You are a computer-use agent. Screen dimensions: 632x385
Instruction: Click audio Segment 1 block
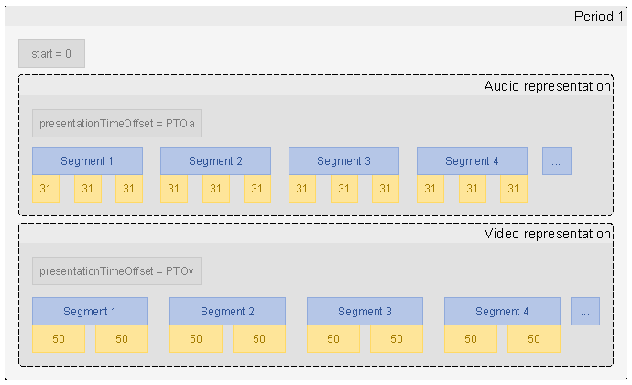(x=87, y=161)
